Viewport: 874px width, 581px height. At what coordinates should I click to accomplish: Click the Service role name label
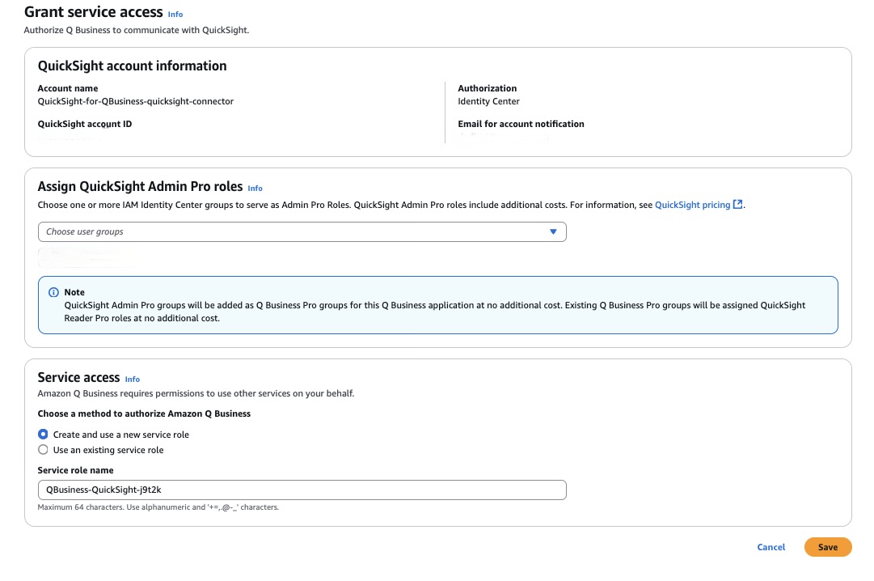75,470
